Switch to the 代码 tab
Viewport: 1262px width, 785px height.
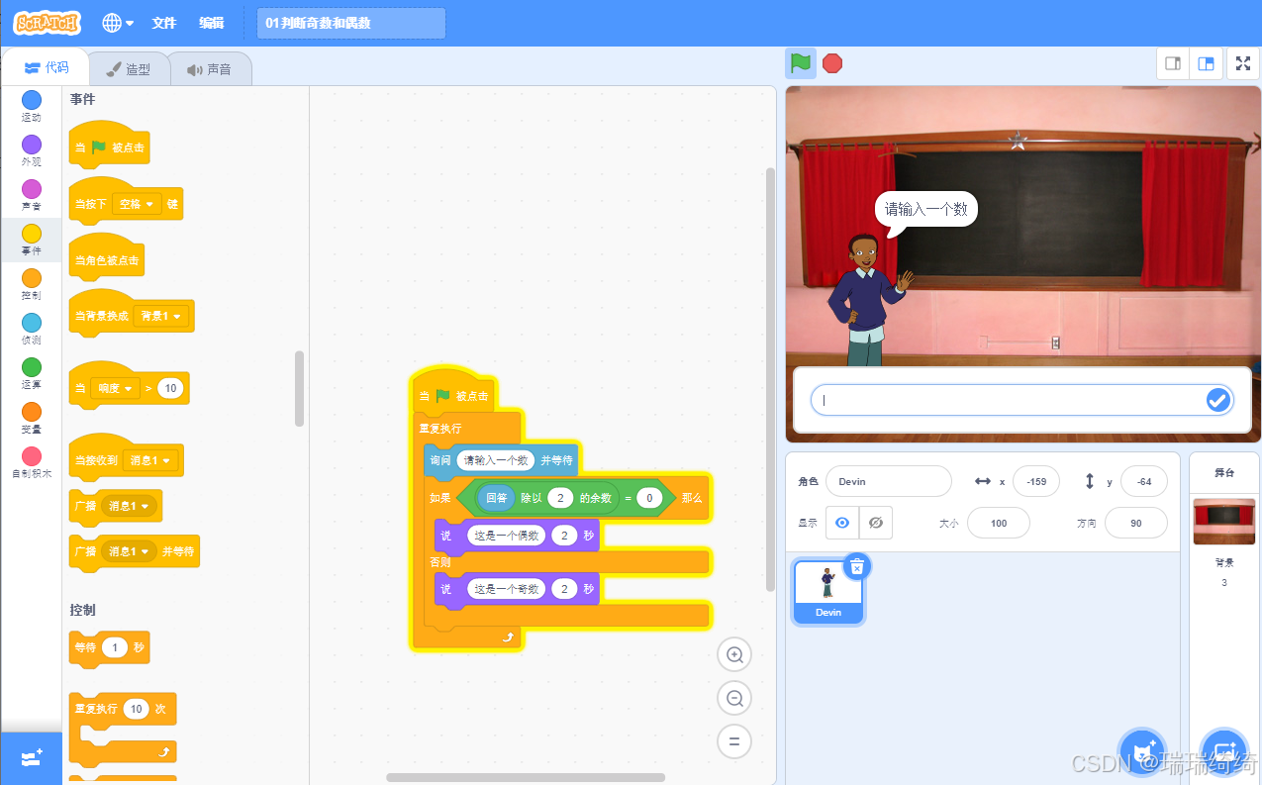click(x=46, y=67)
